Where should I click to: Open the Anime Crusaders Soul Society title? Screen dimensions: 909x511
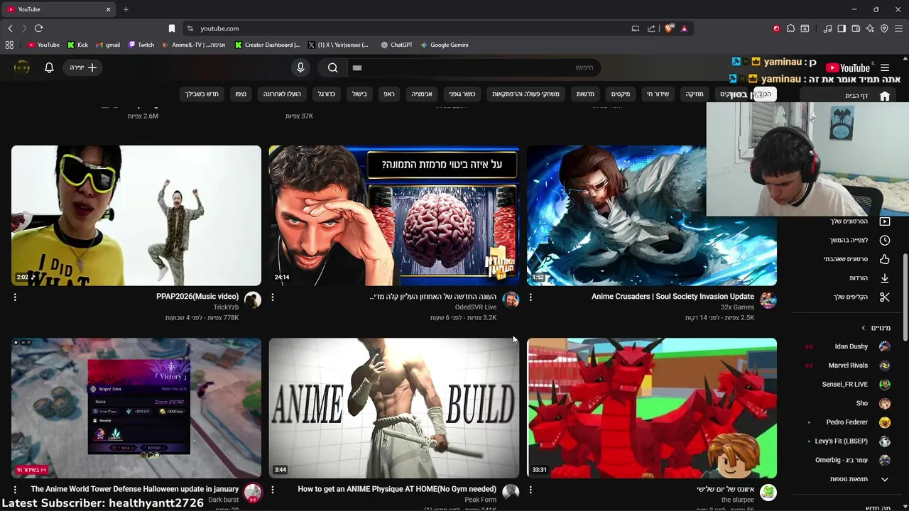tap(673, 297)
